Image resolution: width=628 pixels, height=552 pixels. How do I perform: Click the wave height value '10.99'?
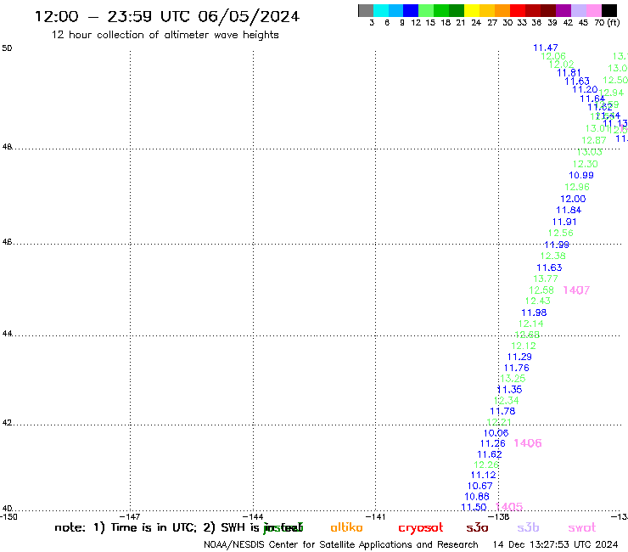(x=581, y=175)
